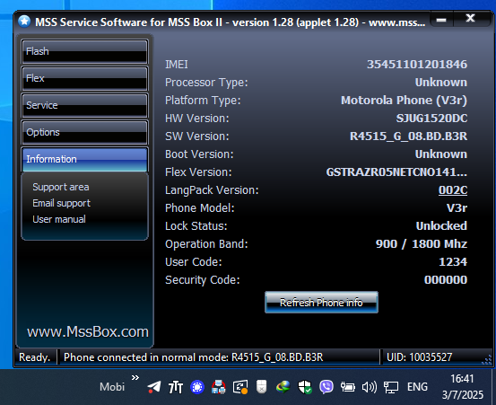Open the Options section
Screen dimensions: 496x405
click(84, 132)
